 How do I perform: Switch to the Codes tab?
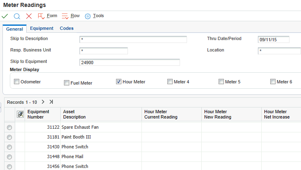pyautogui.click(x=66, y=28)
